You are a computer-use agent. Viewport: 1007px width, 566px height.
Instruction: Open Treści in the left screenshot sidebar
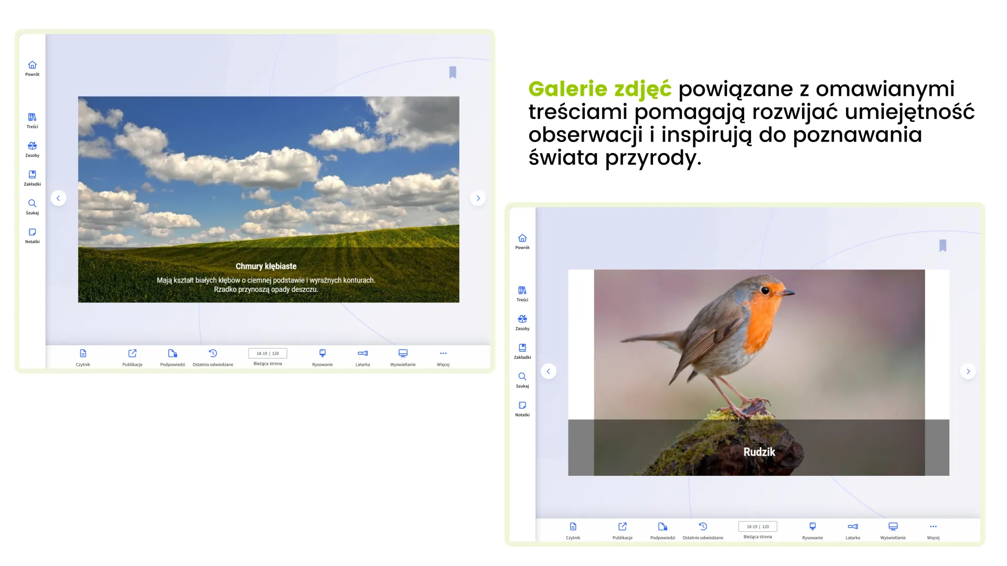[32, 118]
